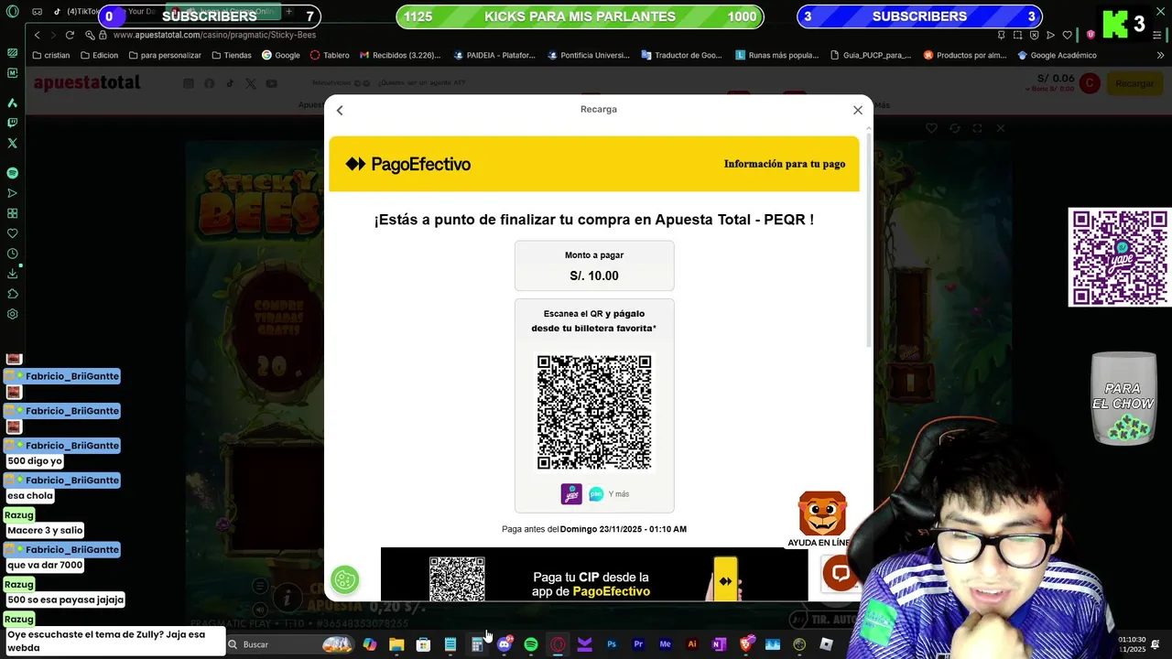Open File Explorer from taskbar
The height and width of the screenshot is (659, 1172).
click(396, 644)
